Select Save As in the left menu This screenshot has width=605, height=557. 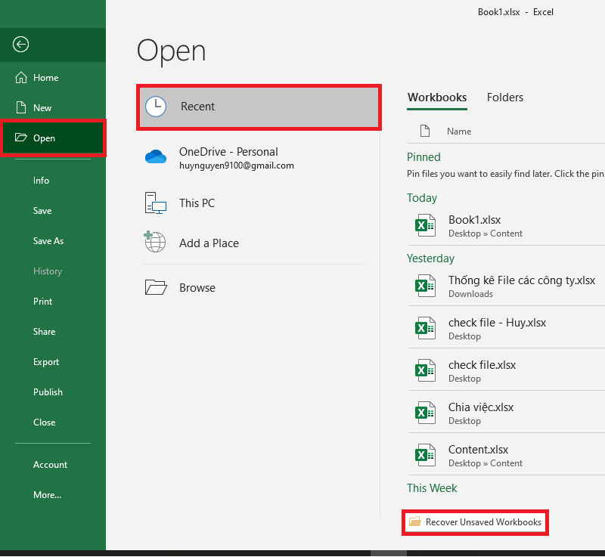(48, 241)
